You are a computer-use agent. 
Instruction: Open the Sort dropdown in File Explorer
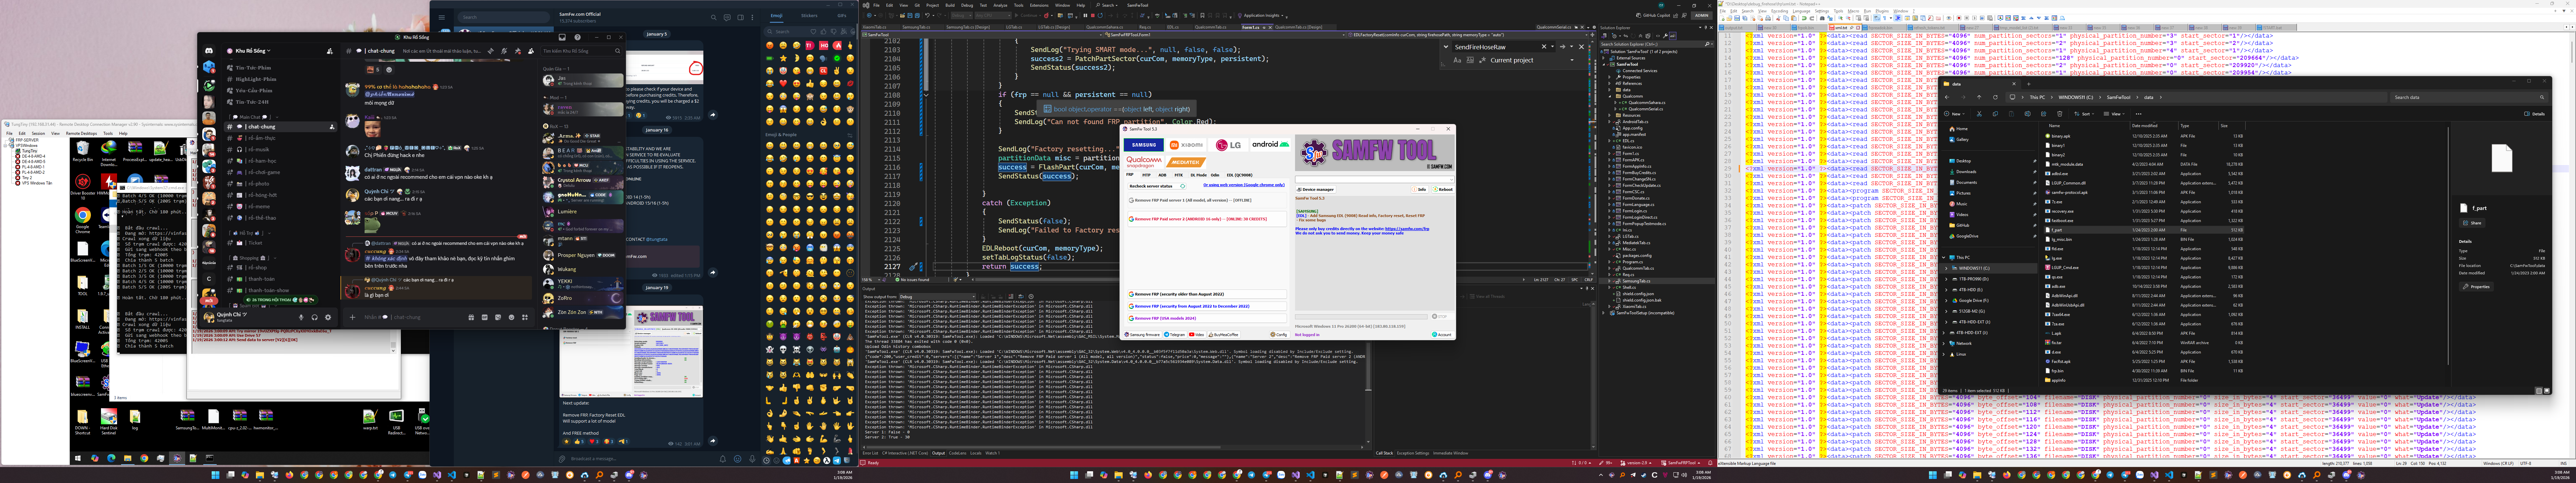tap(2084, 114)
